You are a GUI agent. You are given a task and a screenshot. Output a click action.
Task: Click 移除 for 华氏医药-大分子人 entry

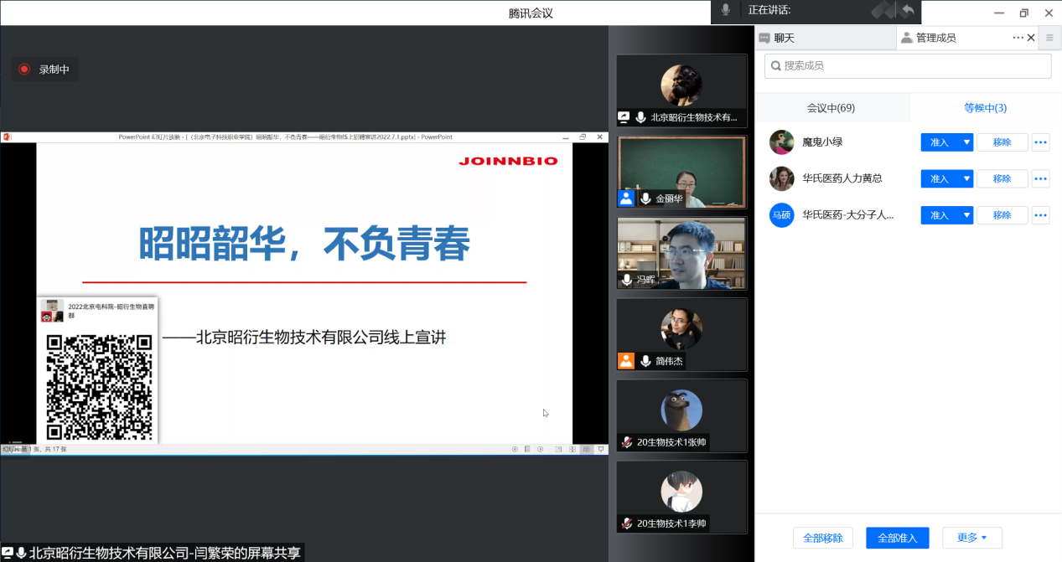1002,215
